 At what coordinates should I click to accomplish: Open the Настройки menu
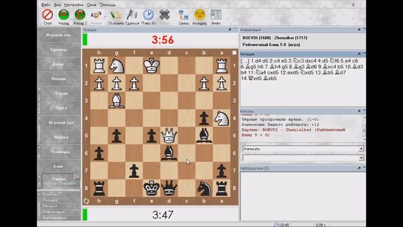point(74,4)
